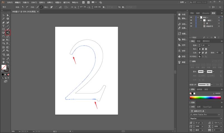Select the Artboard tool

click(3, 59)
